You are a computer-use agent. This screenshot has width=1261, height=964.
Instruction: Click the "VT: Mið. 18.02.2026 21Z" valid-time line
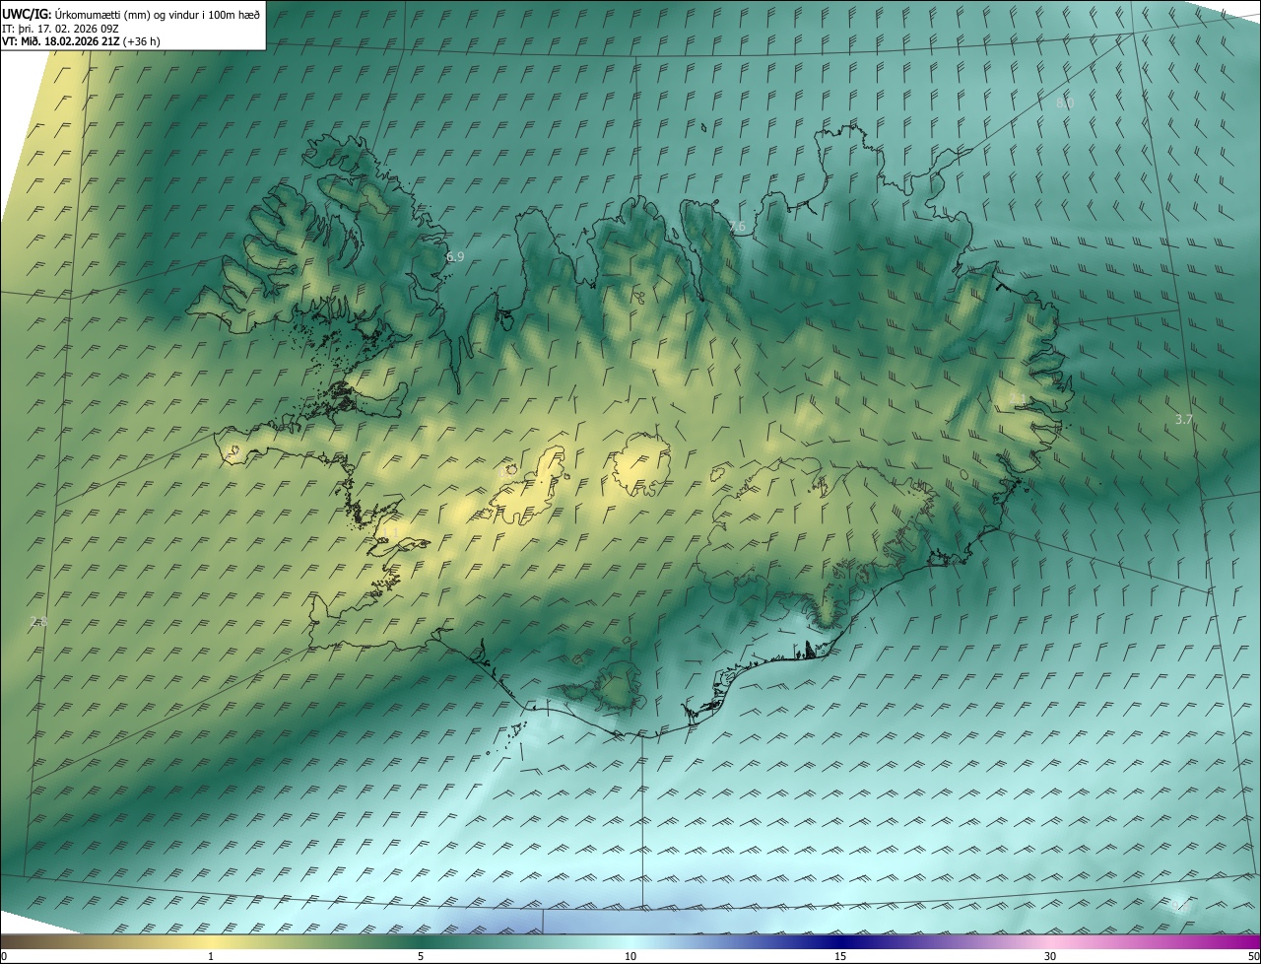pyautogui.click(x=81, y=41)
